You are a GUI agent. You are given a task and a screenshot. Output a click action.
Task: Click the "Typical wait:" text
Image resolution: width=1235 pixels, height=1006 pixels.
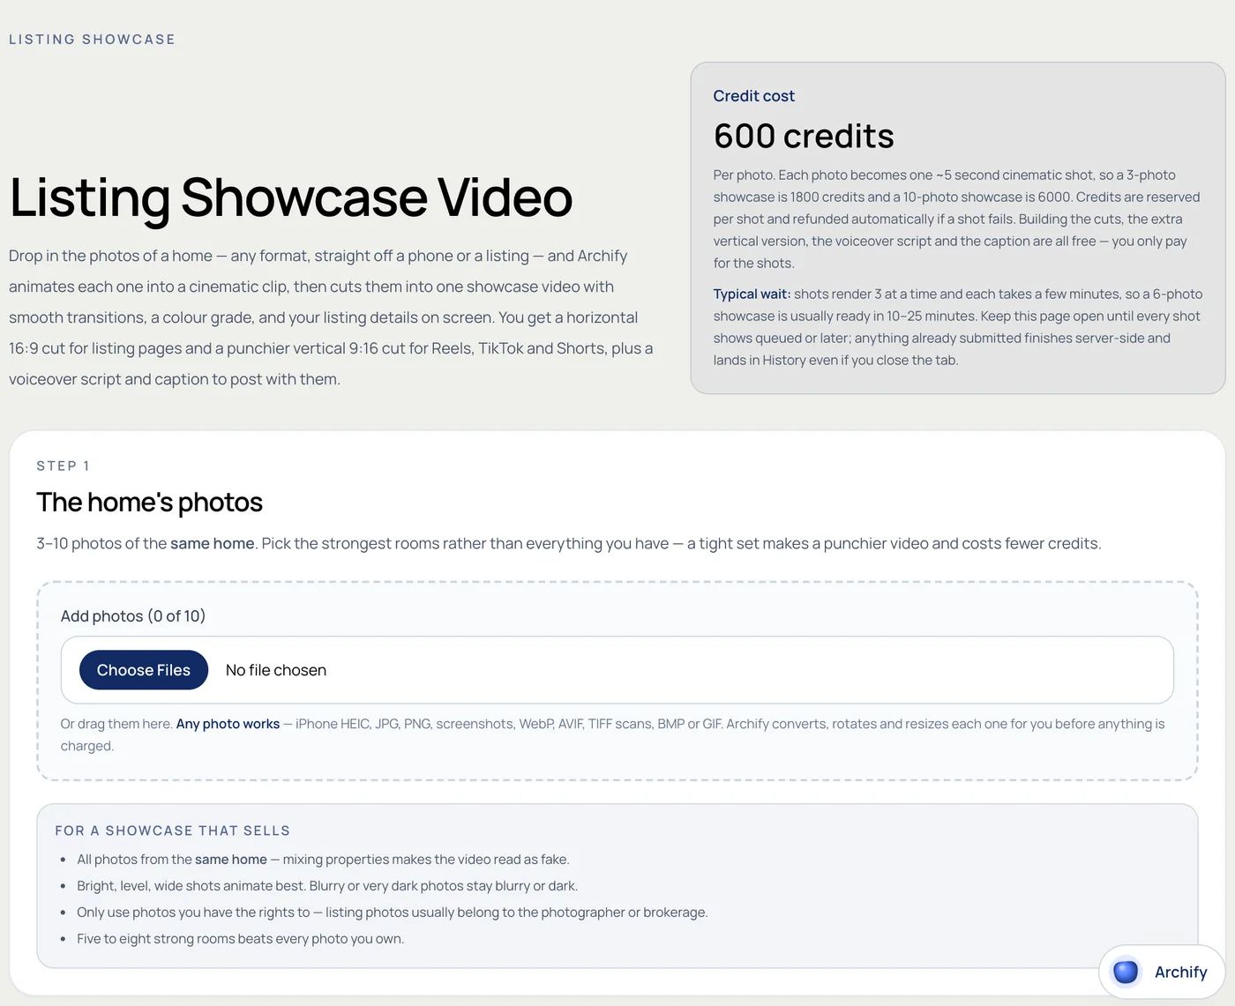pos(752,294)
